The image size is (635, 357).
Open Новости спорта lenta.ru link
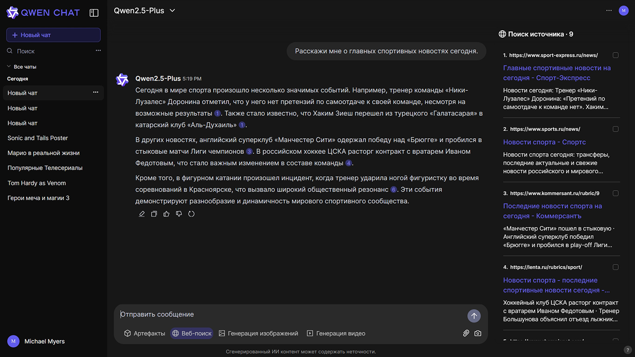tap(556, 285)
